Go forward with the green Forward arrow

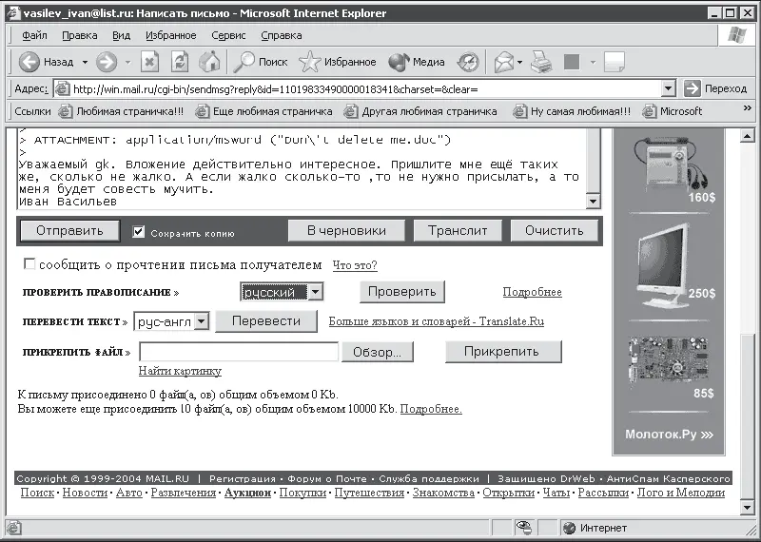click(107, 62)
